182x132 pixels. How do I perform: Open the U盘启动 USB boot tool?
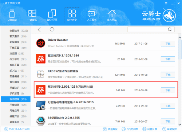(12, 15)
